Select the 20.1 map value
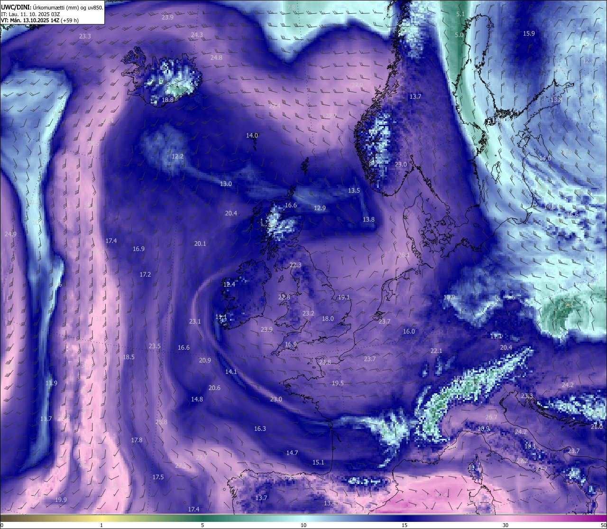The width and height of the screenshot is (607, 529). [x=200, y=243]
